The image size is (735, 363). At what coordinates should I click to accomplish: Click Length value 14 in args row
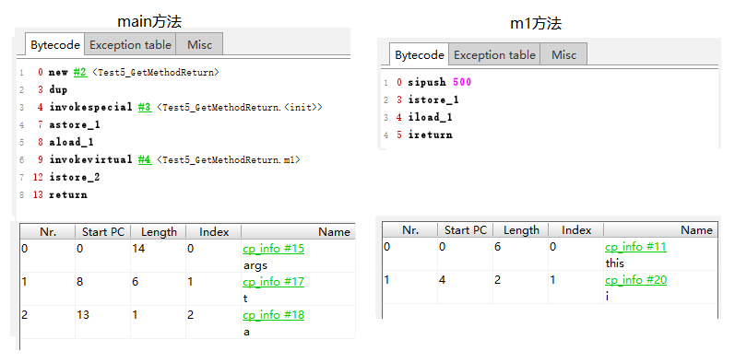pyautogui.click(x=138, y=249)
